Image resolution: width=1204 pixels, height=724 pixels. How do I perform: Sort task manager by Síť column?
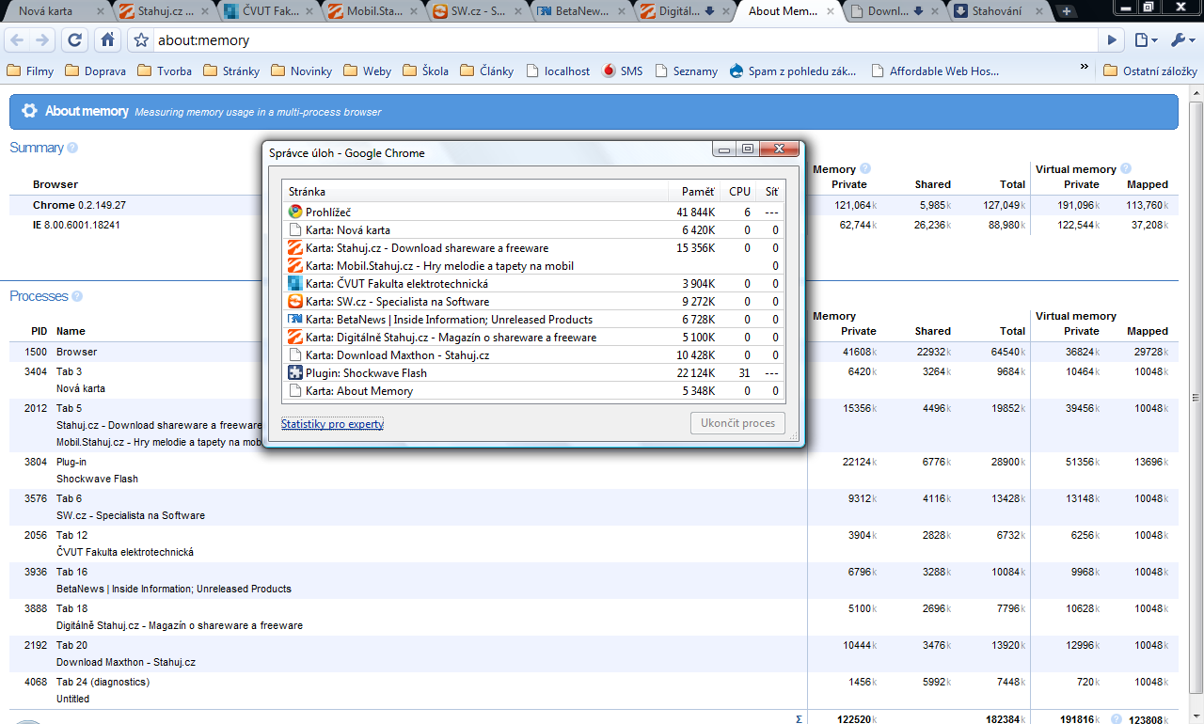771,192
